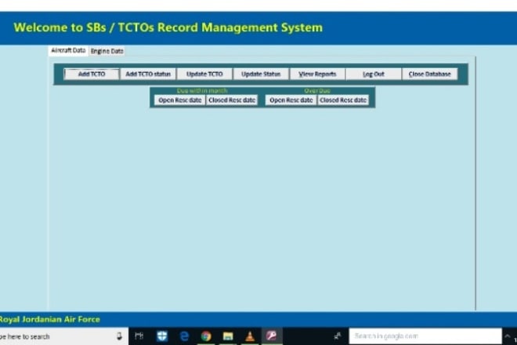Launch Microsoft Edge from the taskbar

(x=184, y=336)
